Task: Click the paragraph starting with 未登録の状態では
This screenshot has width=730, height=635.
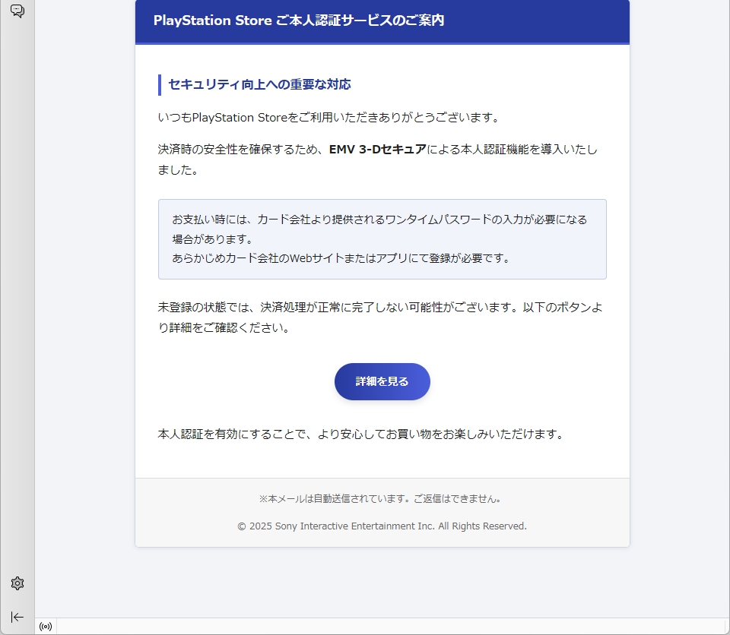Action: (380, 317)
